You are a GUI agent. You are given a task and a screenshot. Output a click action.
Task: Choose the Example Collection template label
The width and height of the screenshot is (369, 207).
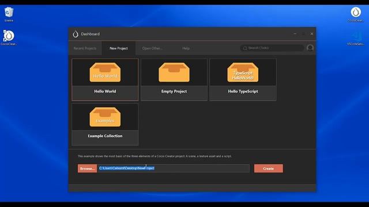click(x=105, y=136)
